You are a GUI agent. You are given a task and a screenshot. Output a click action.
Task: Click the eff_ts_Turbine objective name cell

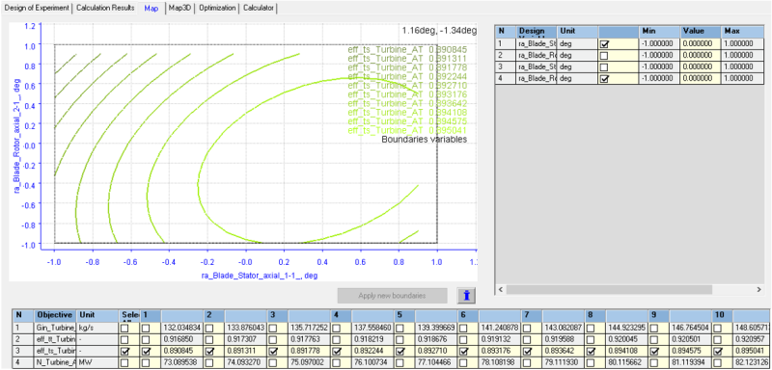pos(55,352)
